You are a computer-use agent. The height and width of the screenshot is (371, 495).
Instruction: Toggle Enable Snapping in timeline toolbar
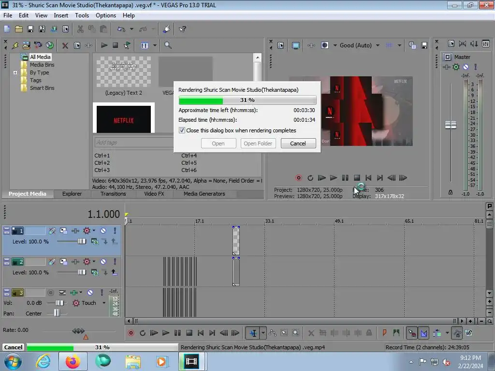point(412,333)
